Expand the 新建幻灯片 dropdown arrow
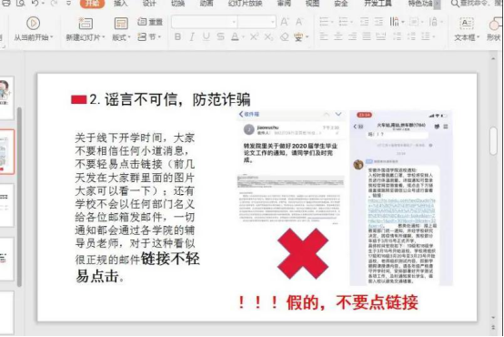 [104, 37]
